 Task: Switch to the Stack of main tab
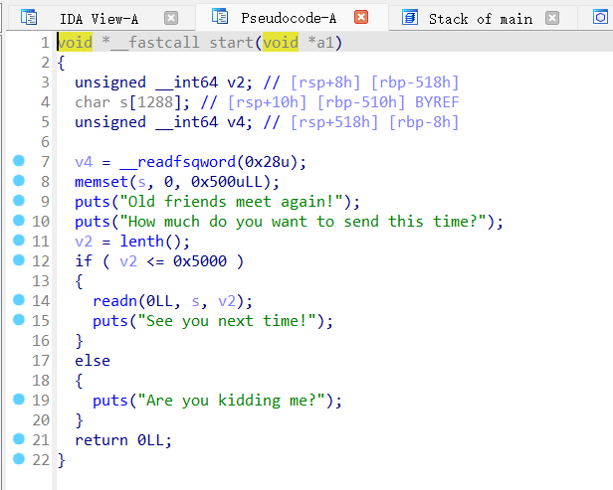[480, 18]
